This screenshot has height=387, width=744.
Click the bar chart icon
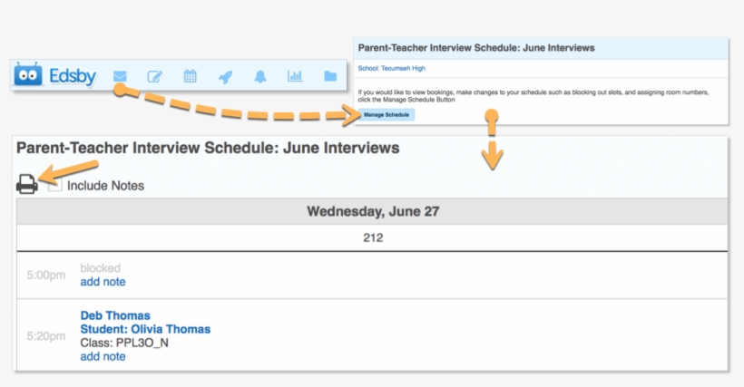click(x=295, y=77)
